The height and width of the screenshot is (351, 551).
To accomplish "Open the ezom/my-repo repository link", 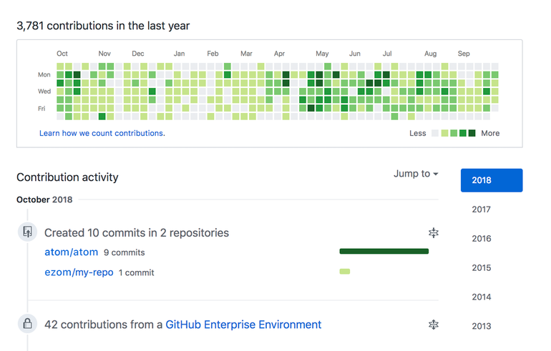I will pyautogui.click(x=79, y=272).
